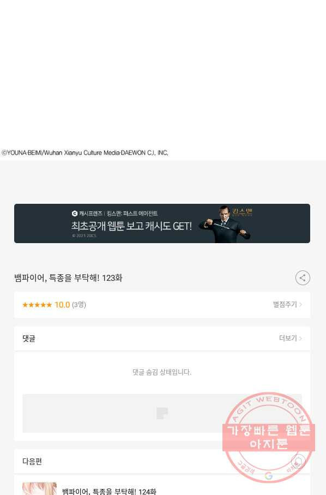Open the 최초공개 웹툰 보고 캐시도 GET banner

tap(162, 223)
